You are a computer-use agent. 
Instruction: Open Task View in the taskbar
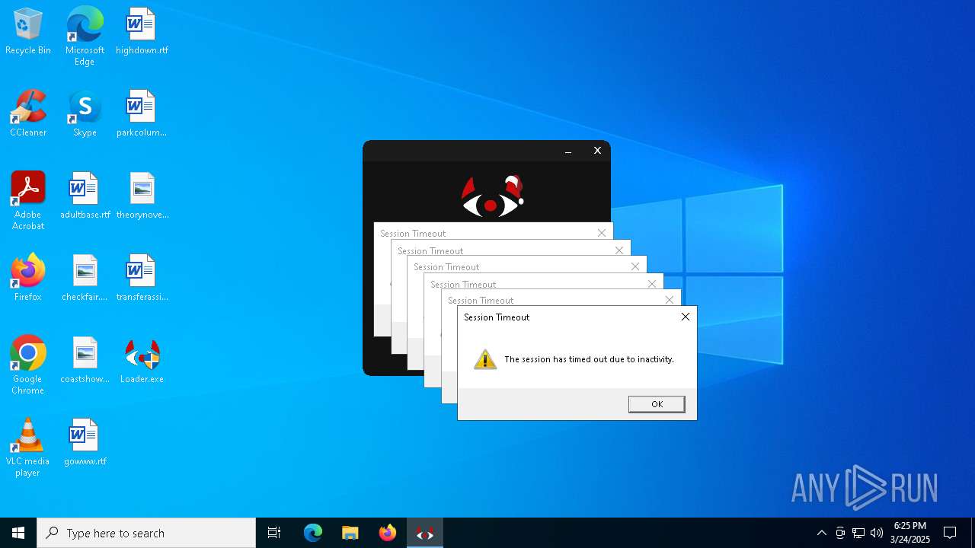[274, 533]
